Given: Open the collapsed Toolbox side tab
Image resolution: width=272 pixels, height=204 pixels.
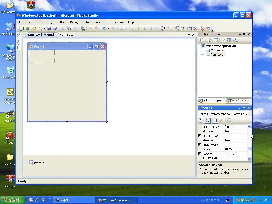Looking at the screenshot, I should click(x=18, y=41).
